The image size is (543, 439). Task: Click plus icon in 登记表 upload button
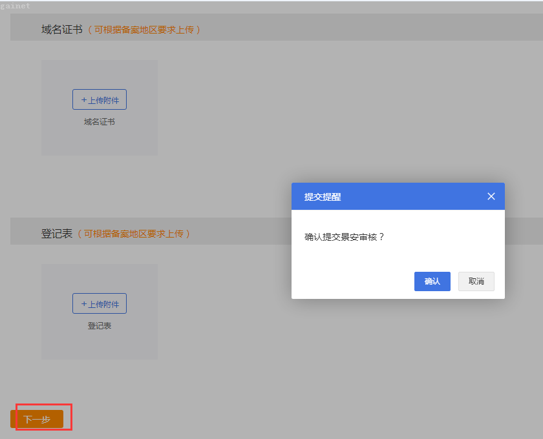84,304
